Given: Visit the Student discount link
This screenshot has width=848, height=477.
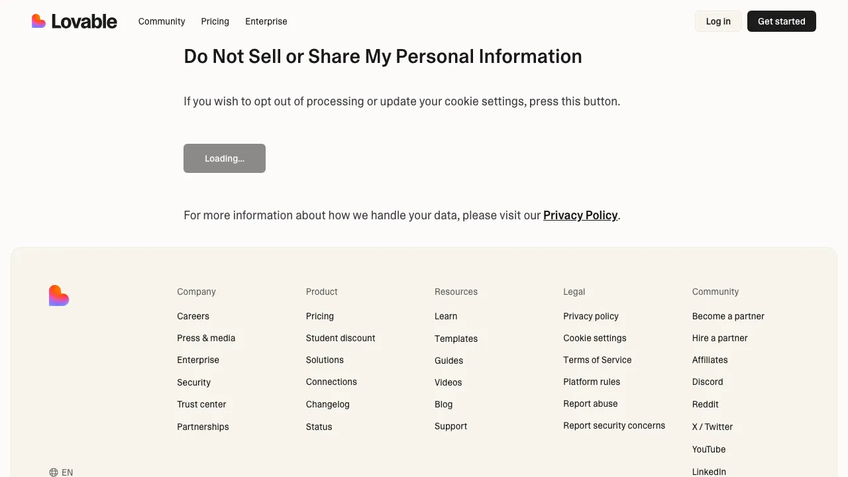Looking at the screenshot, I should point(341,338).
